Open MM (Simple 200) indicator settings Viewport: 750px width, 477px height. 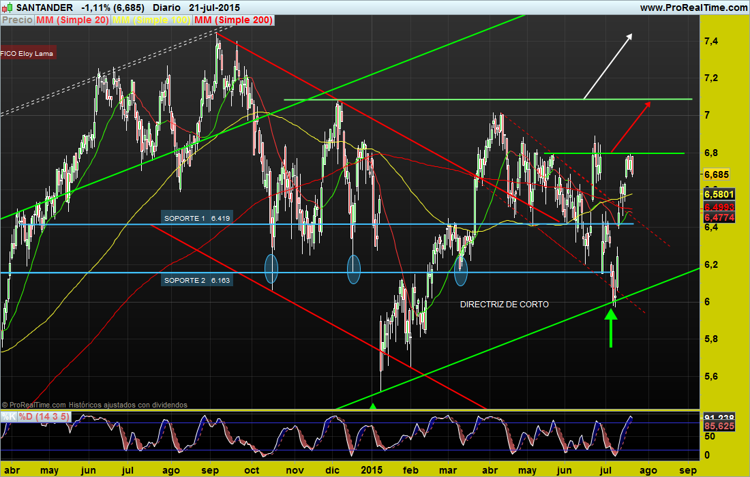click(233, 20)
